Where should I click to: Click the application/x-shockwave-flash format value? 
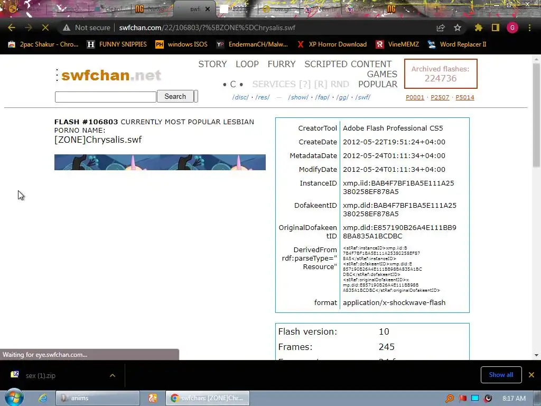tap(394, 302)
